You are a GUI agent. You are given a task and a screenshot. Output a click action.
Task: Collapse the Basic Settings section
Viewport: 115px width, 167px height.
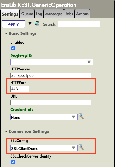click(21, 33)
